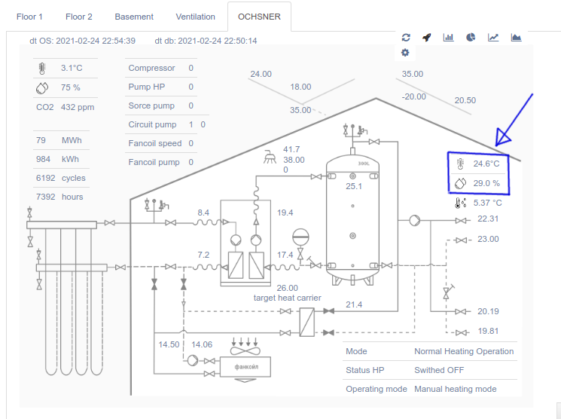The image size is (561, 419).
Task: Click the tank temperature 25.1
Action: coord(354,186)
